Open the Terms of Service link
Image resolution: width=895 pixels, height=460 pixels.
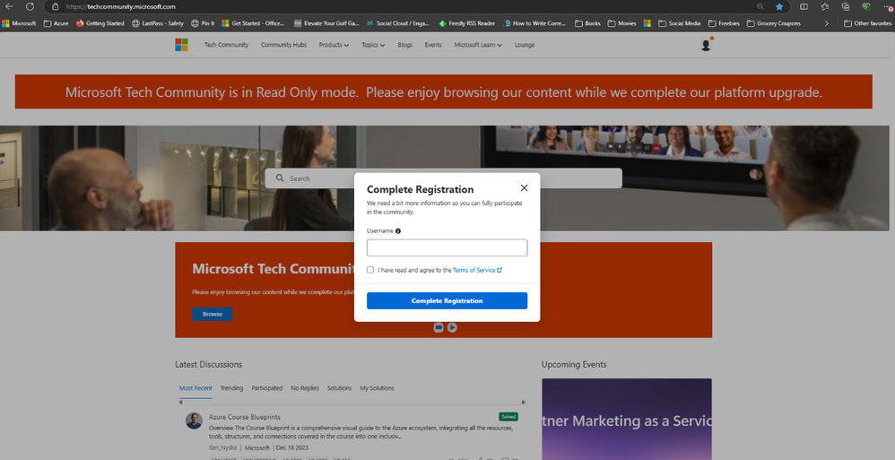477,270
